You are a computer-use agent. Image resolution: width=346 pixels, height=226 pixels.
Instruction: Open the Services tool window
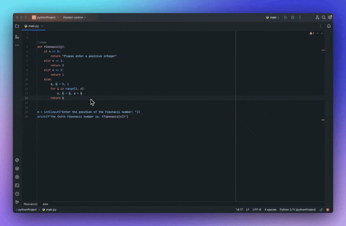pyautogui.click(x=17, y=177)
